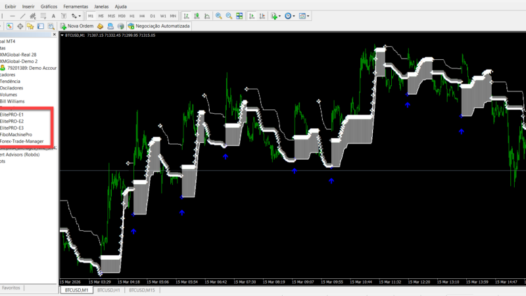This screenshot has height=296, width=526.
Task: Select XMGlobal-Real 28 account
Action: pyautogui.click(x=18, y=55)
